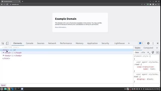This screenshot has width=161, height=91.
Task: Toggle the device toolbar icon
Action: tap(7, 43)
